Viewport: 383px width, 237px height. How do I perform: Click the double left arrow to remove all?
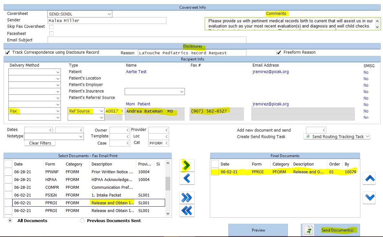[x=187, y=210]
